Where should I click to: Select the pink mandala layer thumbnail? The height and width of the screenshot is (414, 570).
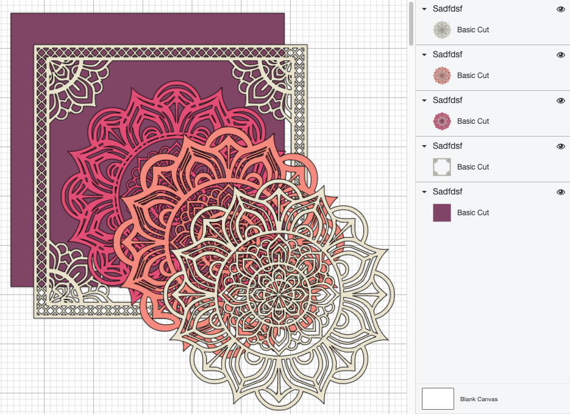442,121
